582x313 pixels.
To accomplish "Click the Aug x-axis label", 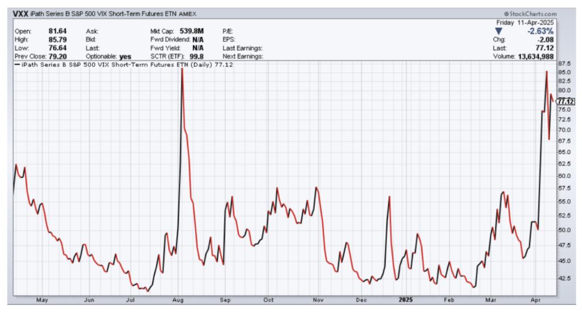I will point(178,300).
